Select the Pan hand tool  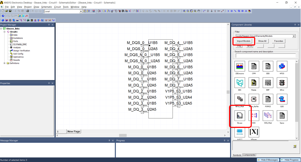(199, 11)
